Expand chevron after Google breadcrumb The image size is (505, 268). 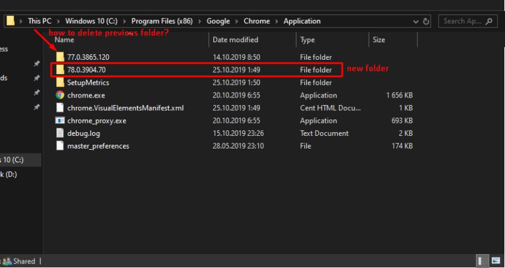coord(237,21)
